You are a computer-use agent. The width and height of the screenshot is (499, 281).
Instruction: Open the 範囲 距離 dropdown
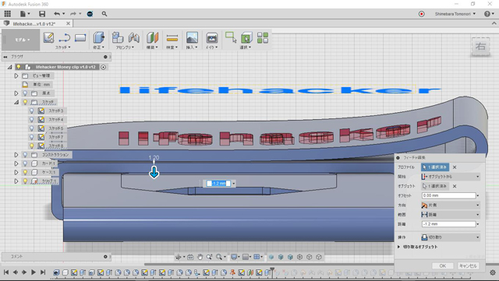click(x=451, y=215)
